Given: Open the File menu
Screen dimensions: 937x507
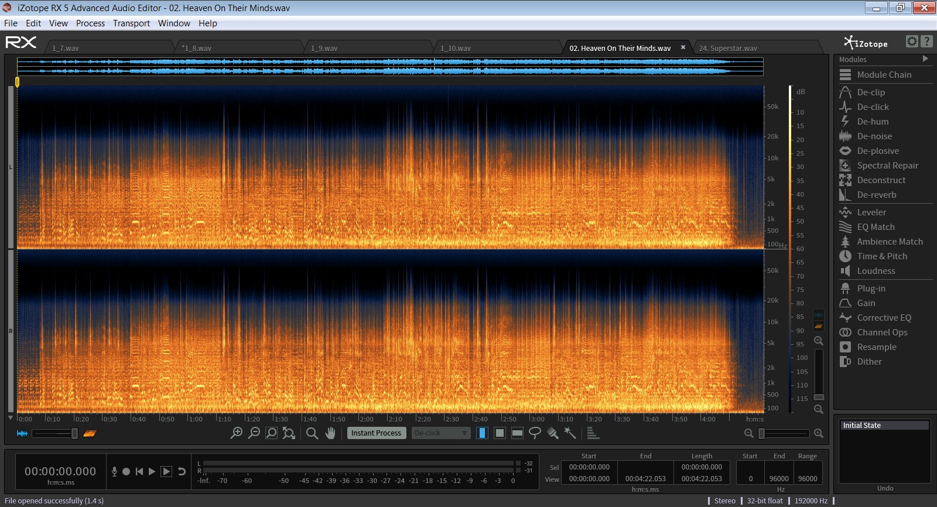Looking at the screenshot, I should pyautogui.click(x=11, y=23).
